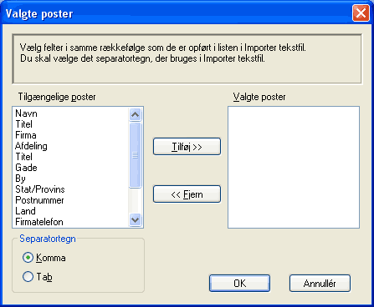Select Stat/Provins from the list
374x307 pixels.
(x=40, y=189)
